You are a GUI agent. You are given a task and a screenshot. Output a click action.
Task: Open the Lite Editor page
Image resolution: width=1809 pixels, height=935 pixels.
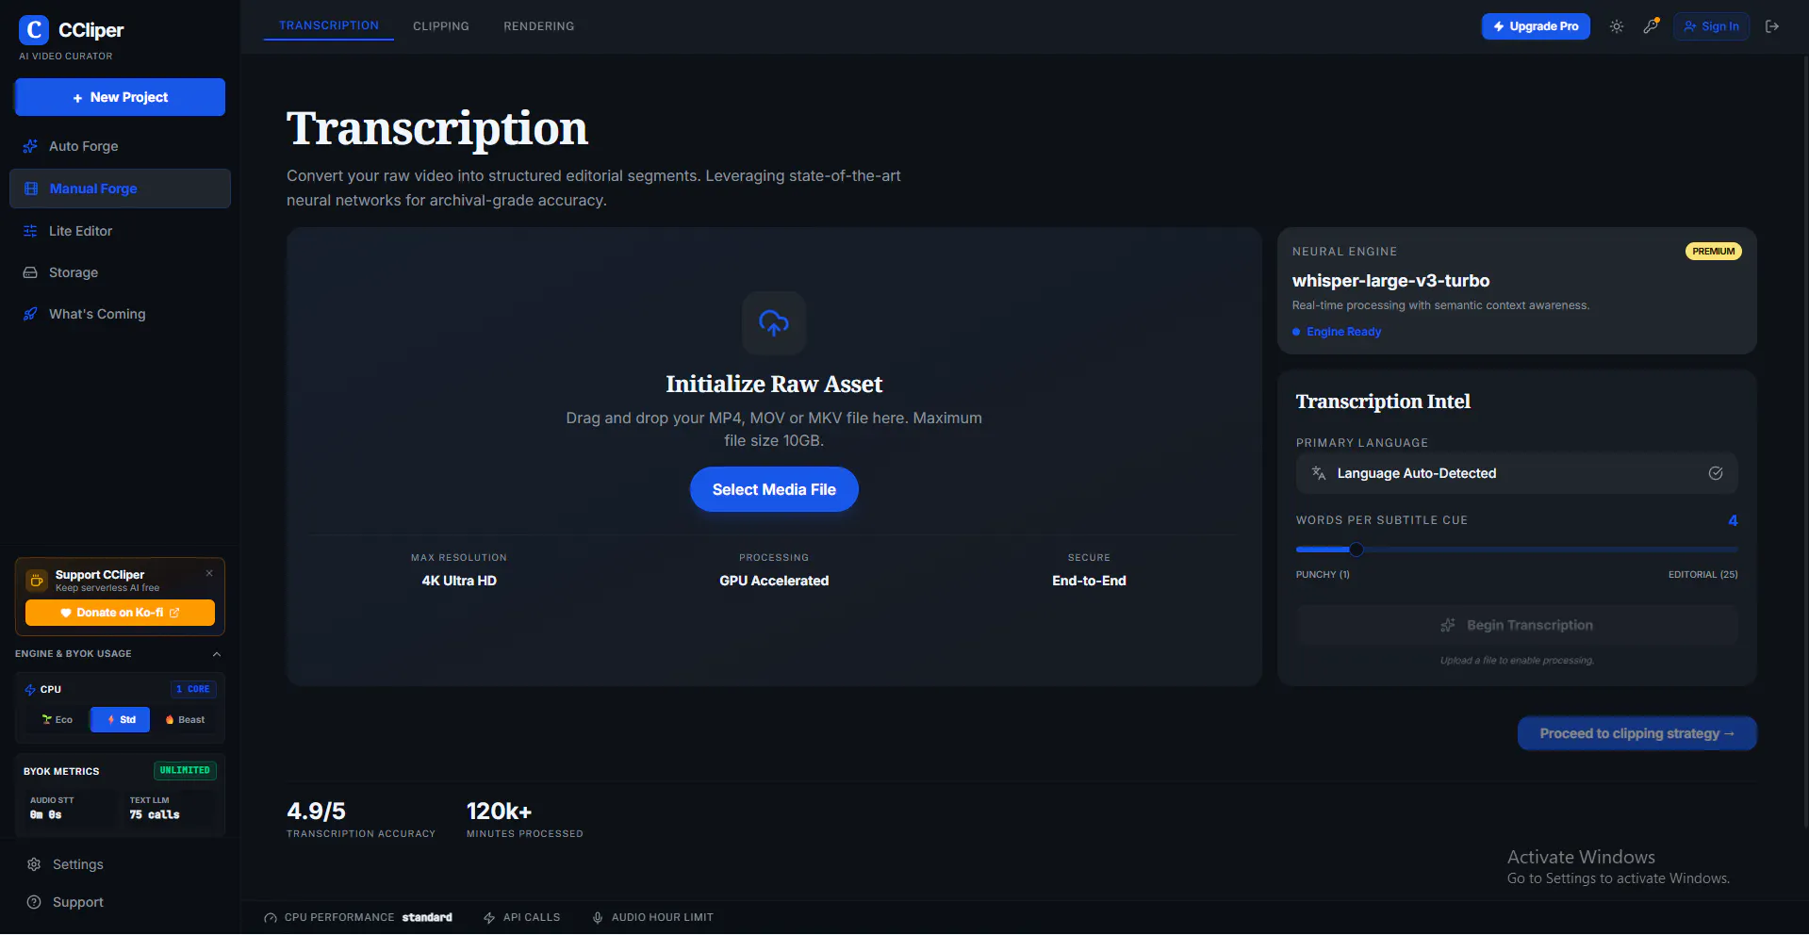pos(120,231)
